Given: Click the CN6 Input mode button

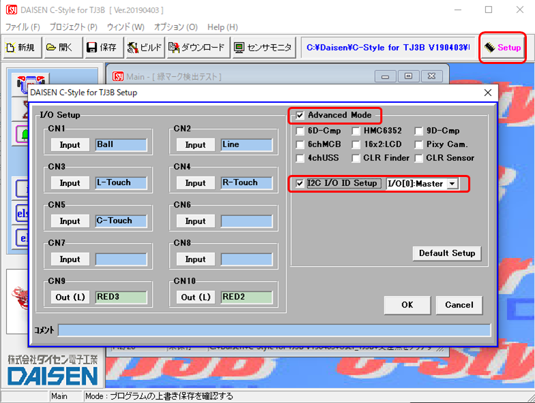Looking at the screenshot, I should 196,221.
